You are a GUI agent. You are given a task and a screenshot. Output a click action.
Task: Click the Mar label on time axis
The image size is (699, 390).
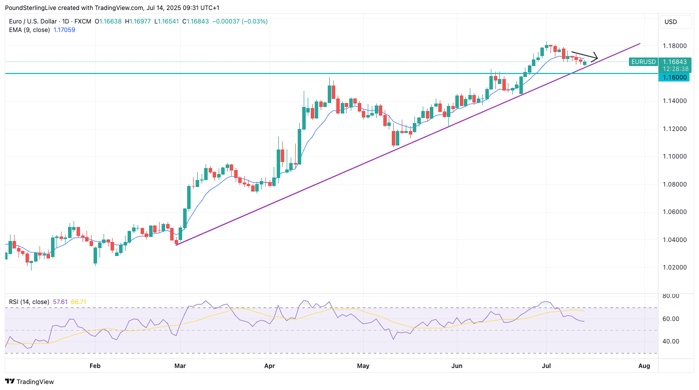180,366
